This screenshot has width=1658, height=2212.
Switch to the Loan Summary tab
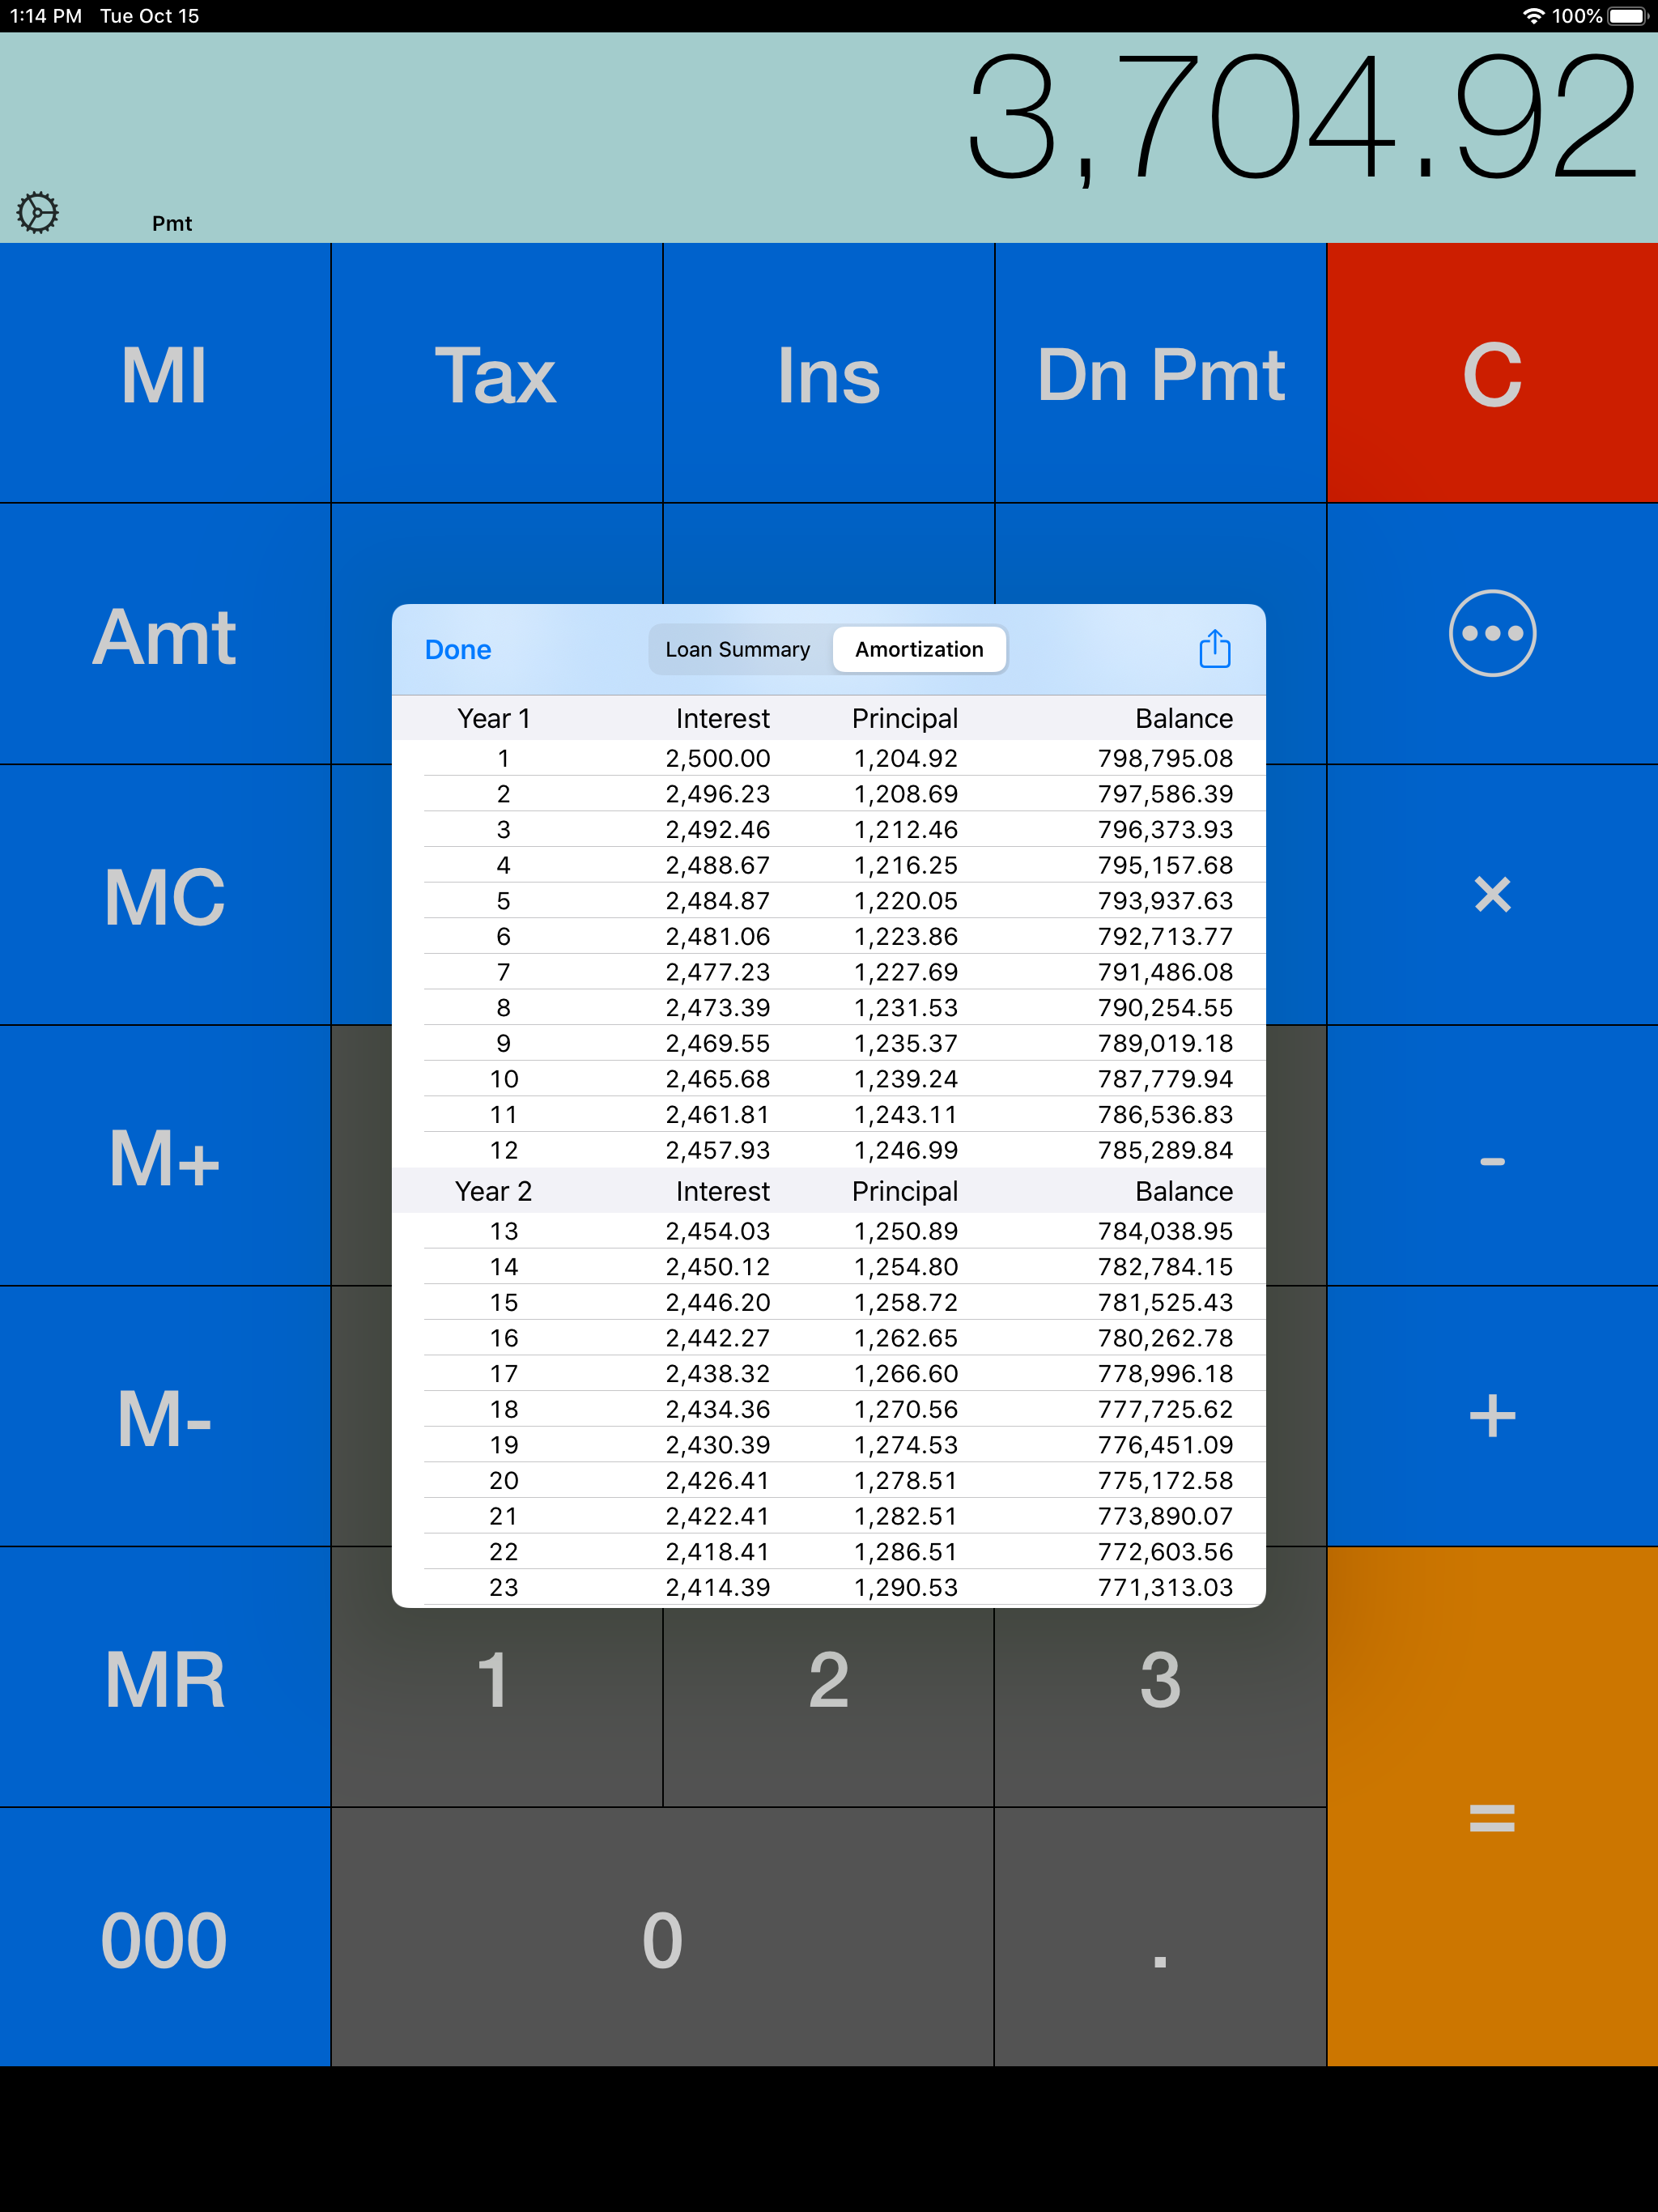(x=738, y=650)
